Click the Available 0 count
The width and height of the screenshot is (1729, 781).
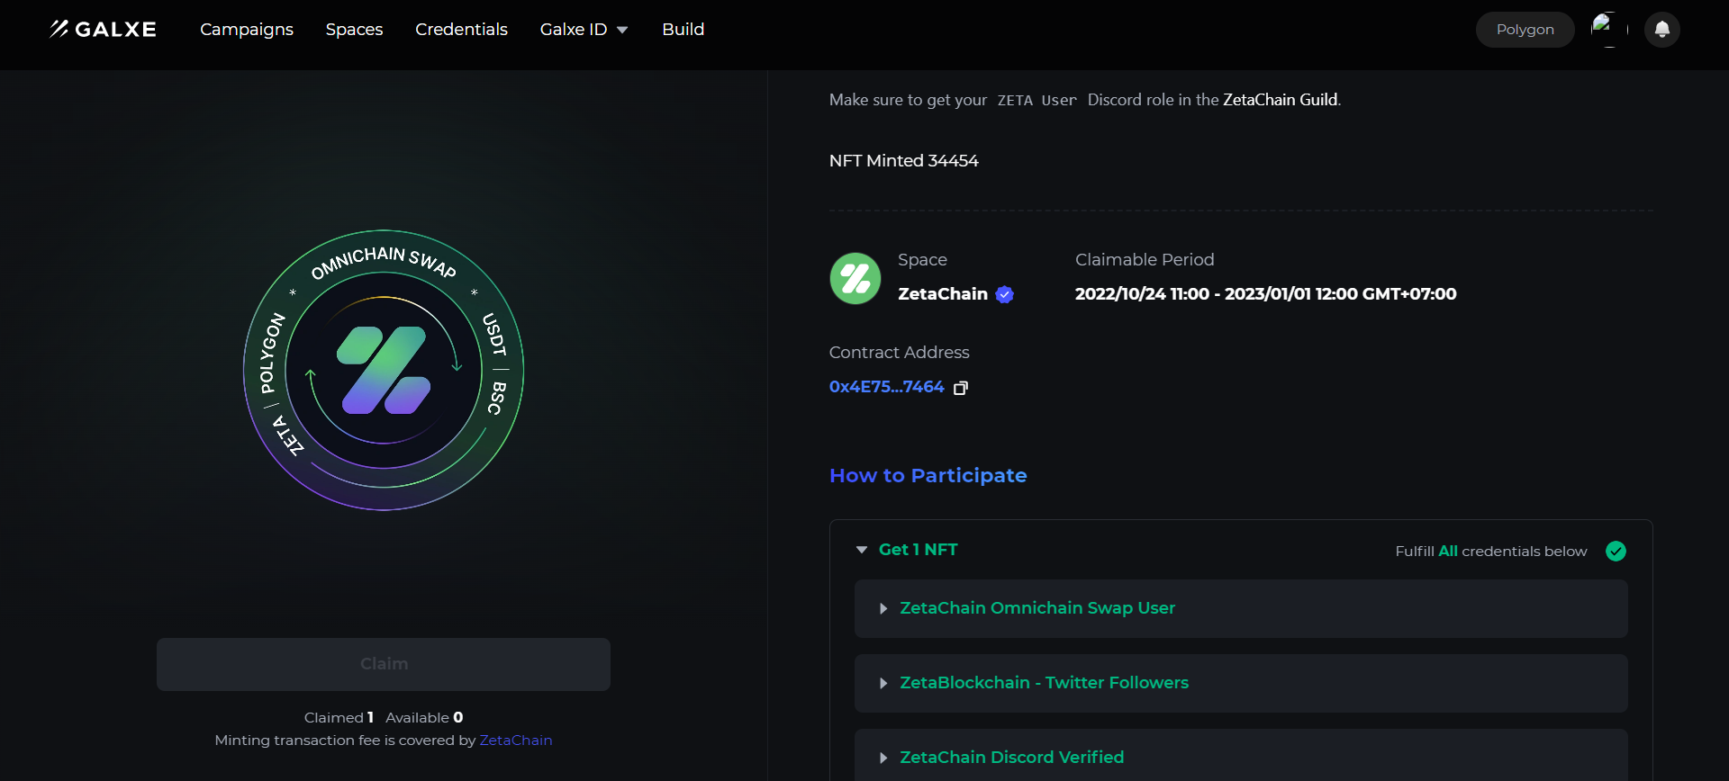pos(424,717)
